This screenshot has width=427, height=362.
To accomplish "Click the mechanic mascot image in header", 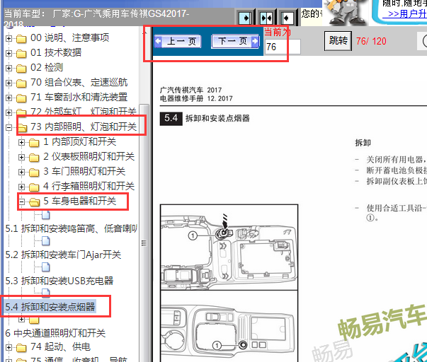I will [x=346, y=13].
